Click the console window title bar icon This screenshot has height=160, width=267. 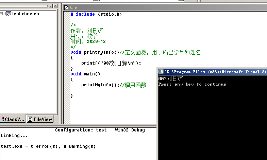161,72
